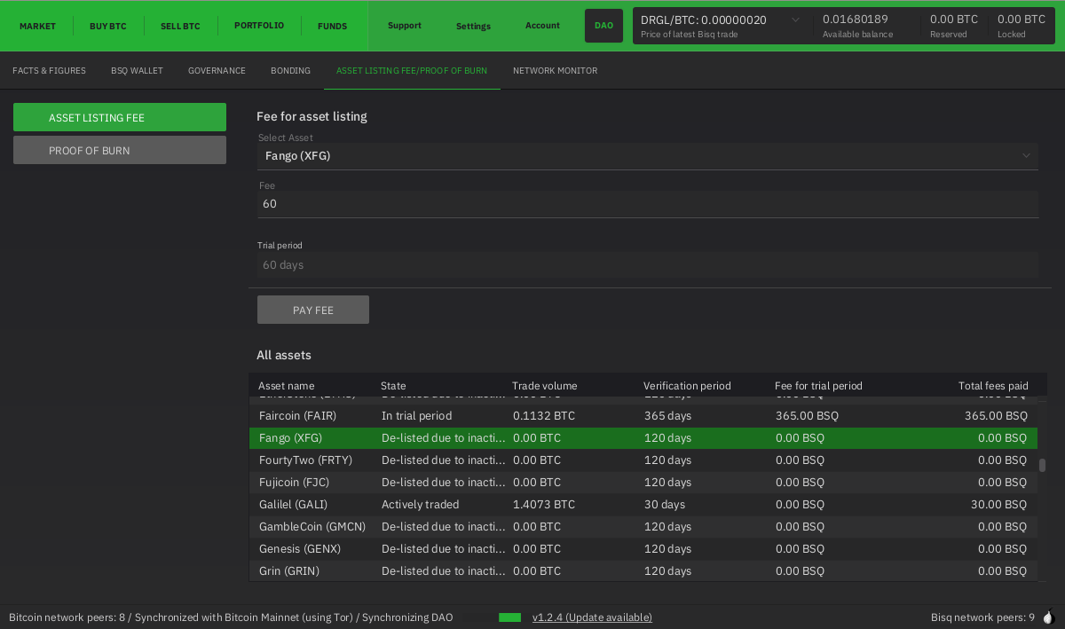Open the Settings section
Image resolution: width=1065 pixels, height=629 pixels.
pyautogui.click(x=473, y=27)
